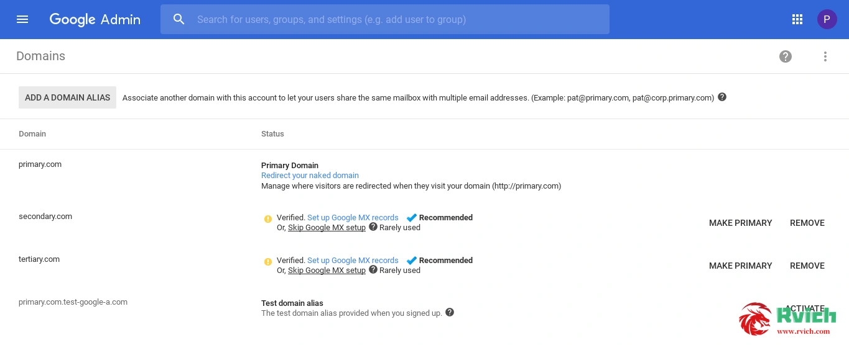Click the Domain column header
This screenshot has height=345, width=849.
32,134
